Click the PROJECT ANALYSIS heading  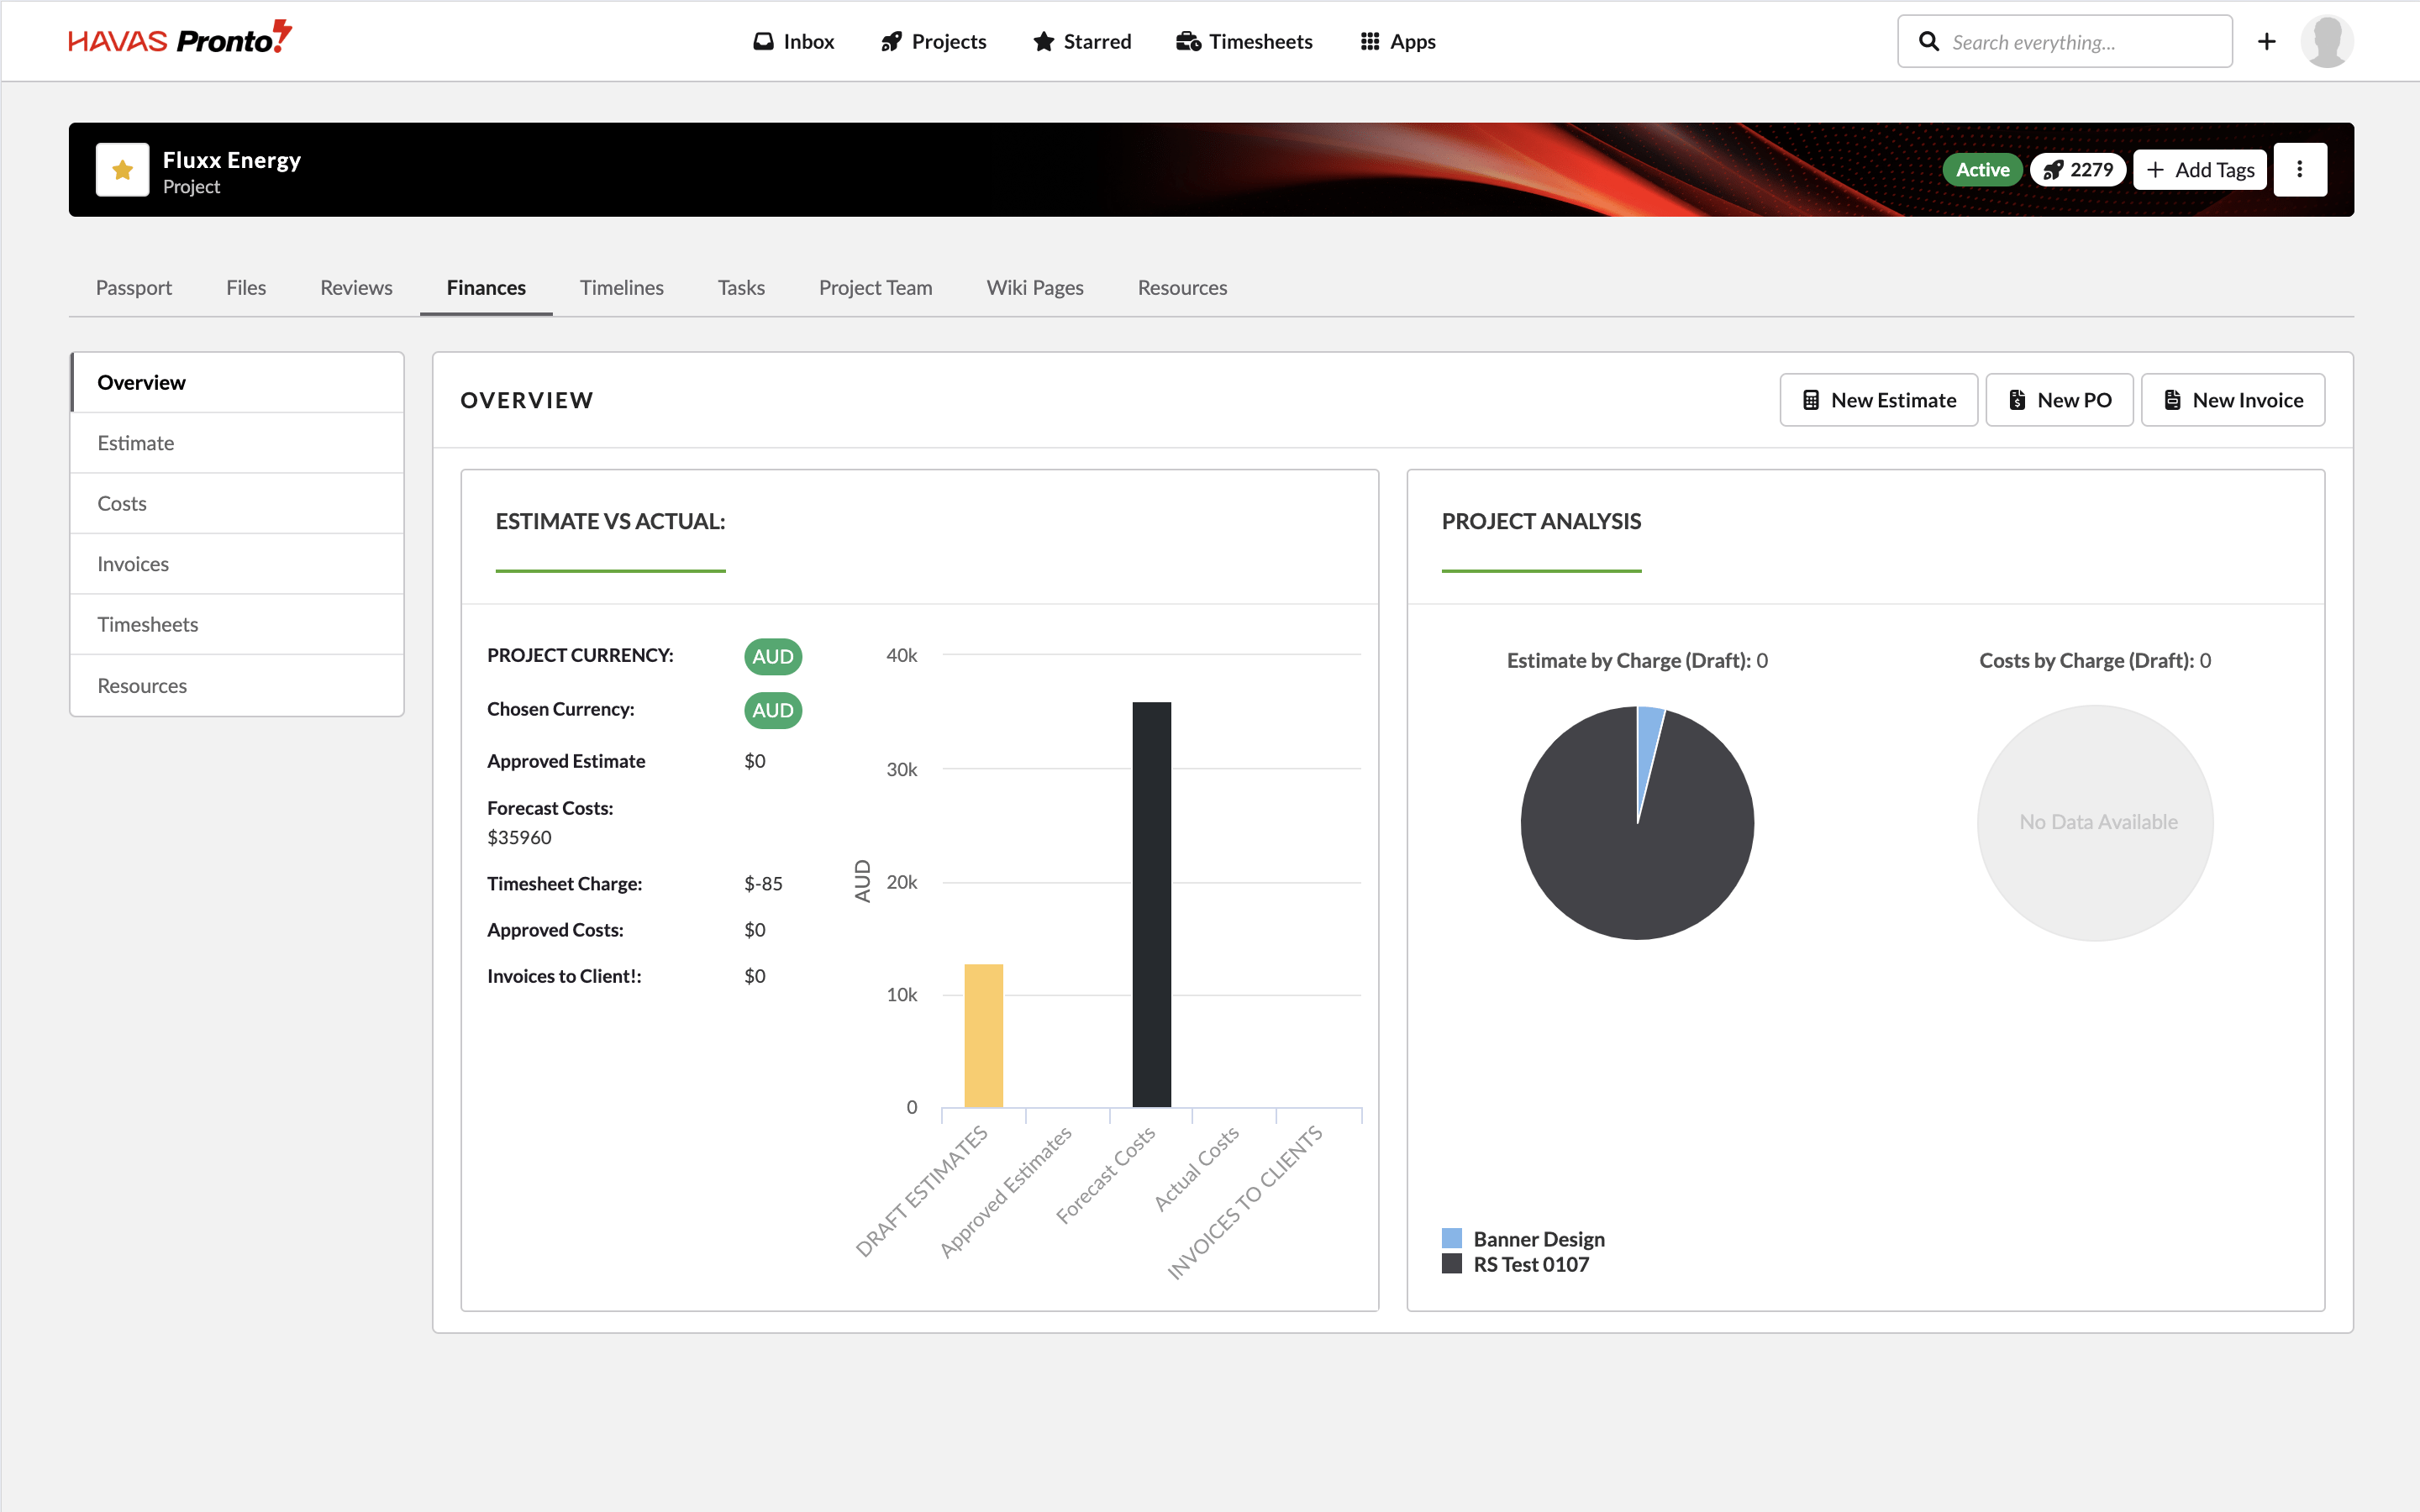pyautogui.click(x=1541, y=521)
